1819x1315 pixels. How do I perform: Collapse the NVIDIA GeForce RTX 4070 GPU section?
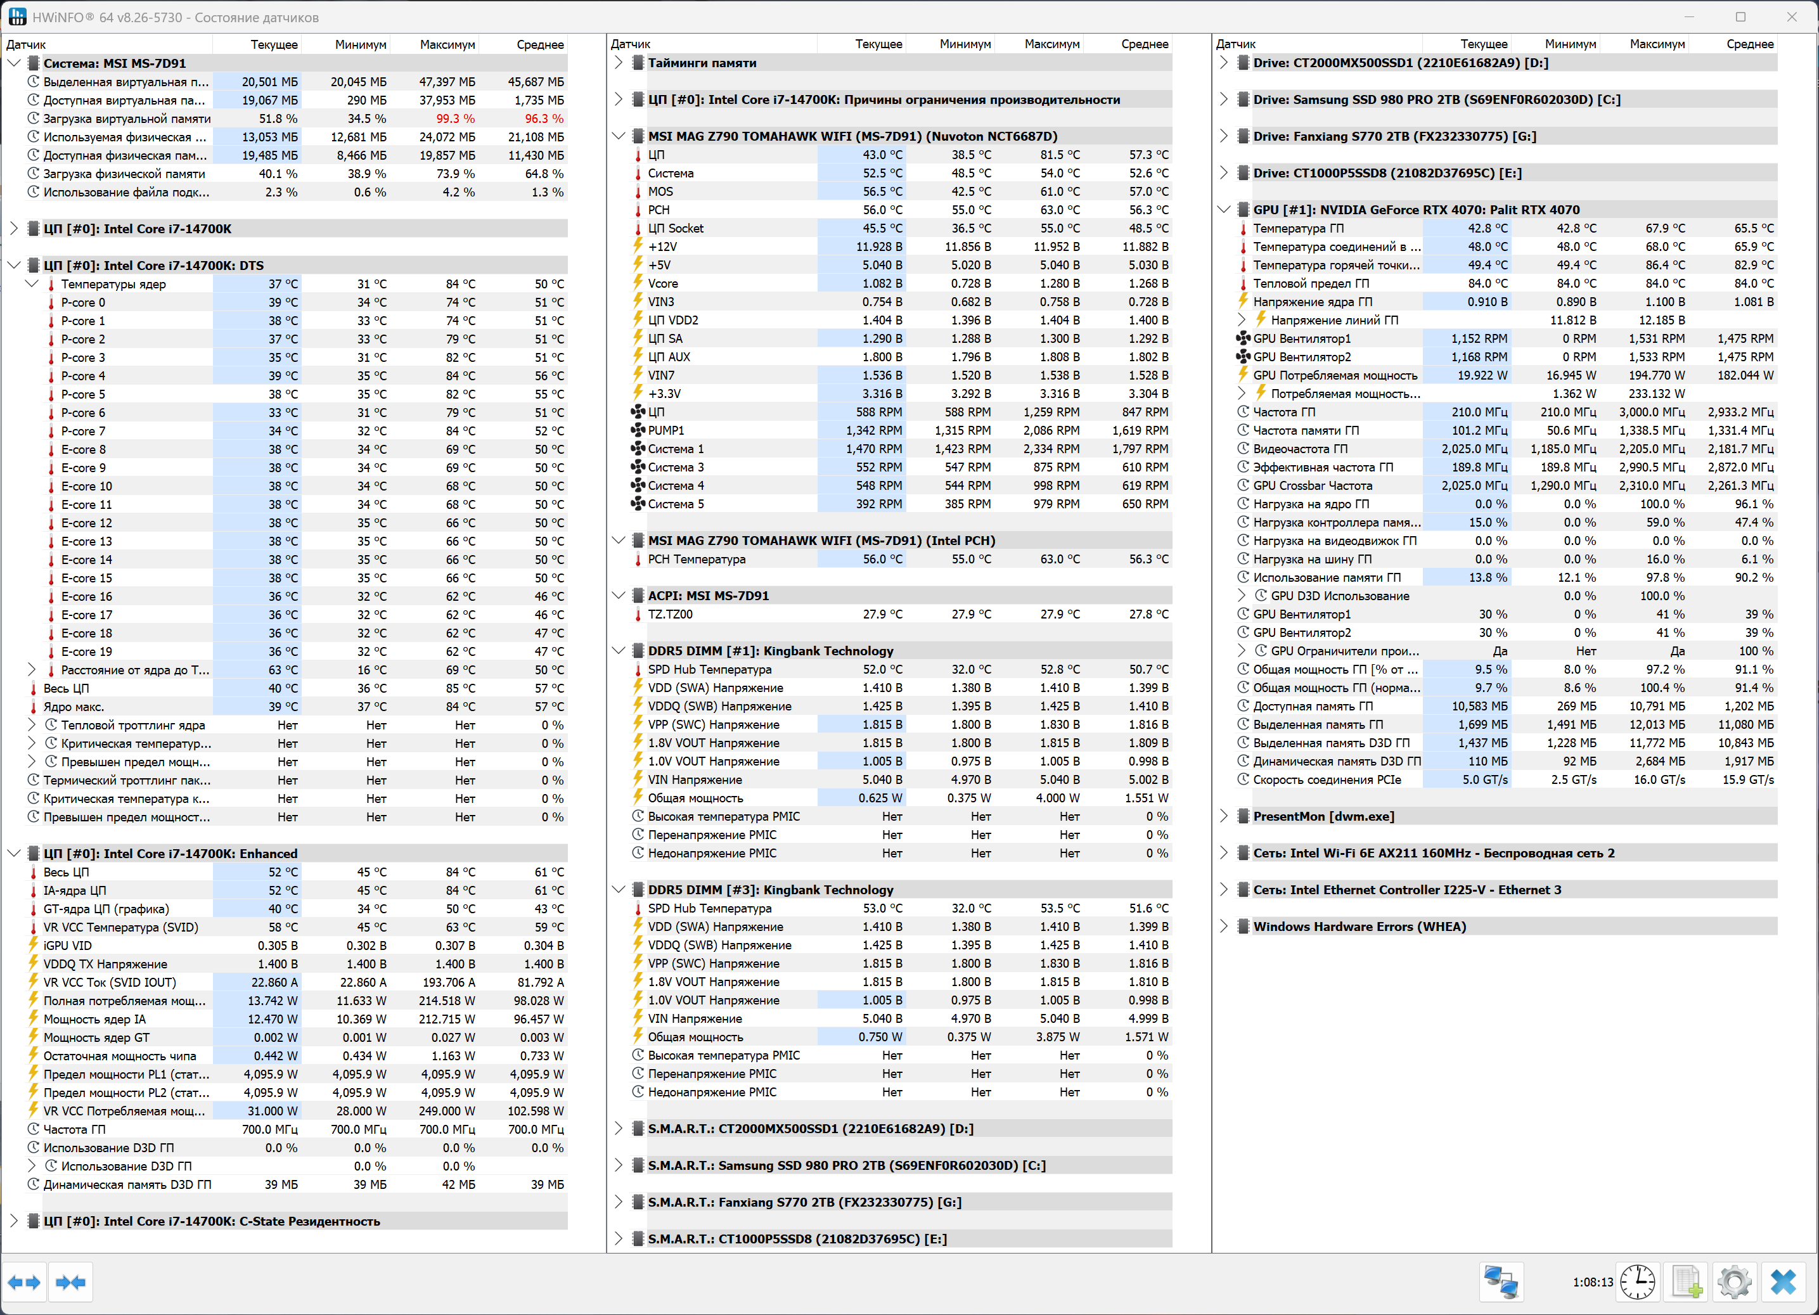1223,209
